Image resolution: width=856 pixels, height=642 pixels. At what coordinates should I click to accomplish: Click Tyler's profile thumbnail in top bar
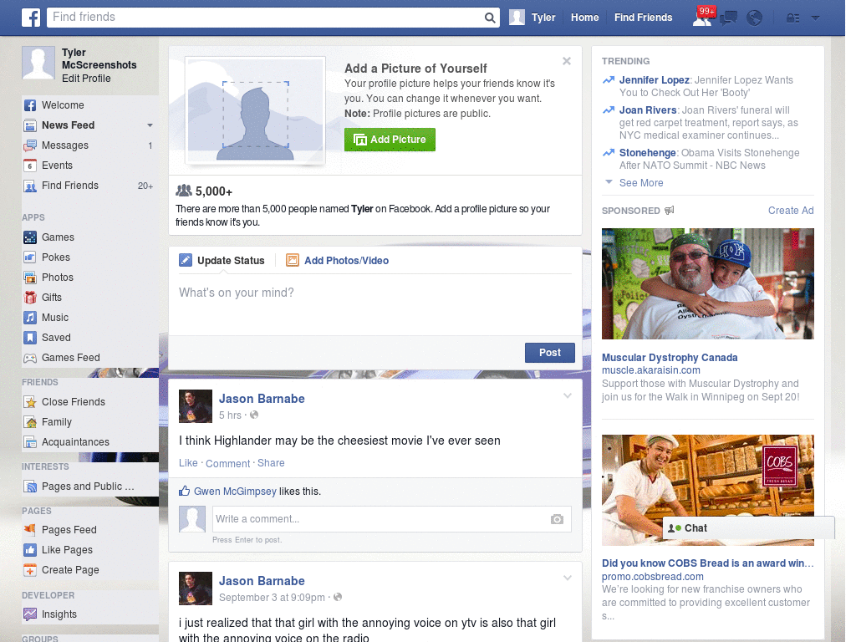[517, 18]
